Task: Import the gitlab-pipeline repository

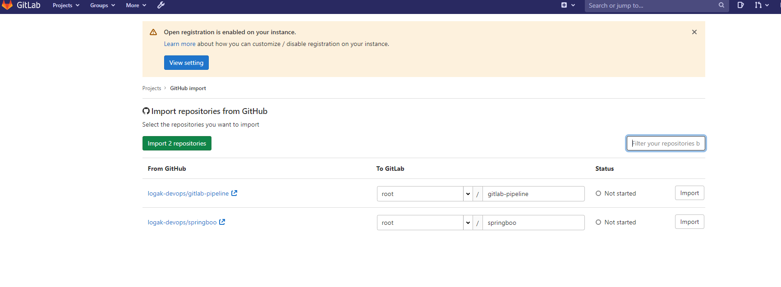Action: (689, 193)
